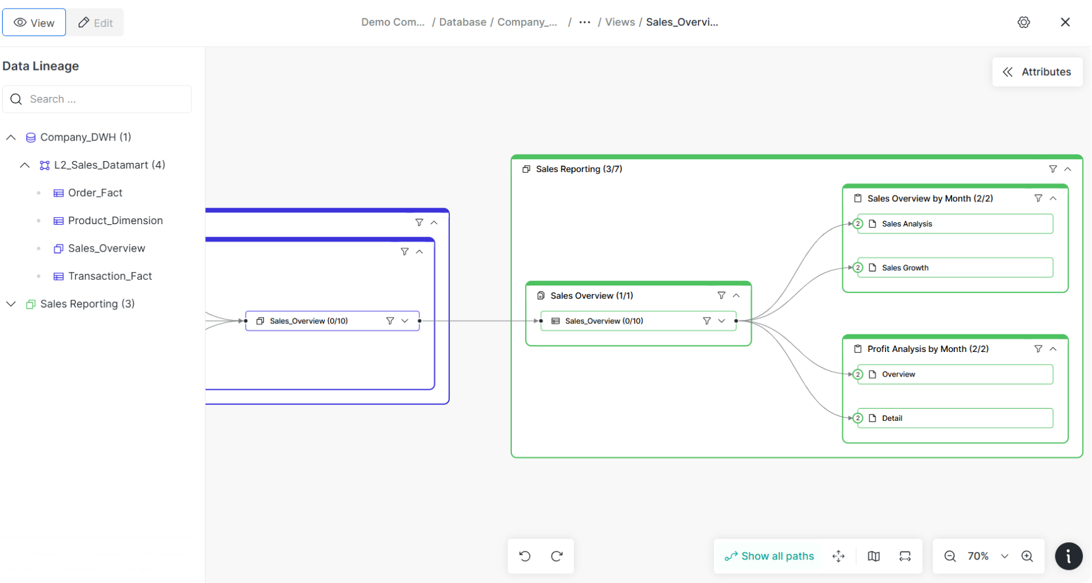The width and height of the screenshot is (1092, 583).
Task: Click the pan/move arrows icon next to Show all paths
Action: (838, 556)
